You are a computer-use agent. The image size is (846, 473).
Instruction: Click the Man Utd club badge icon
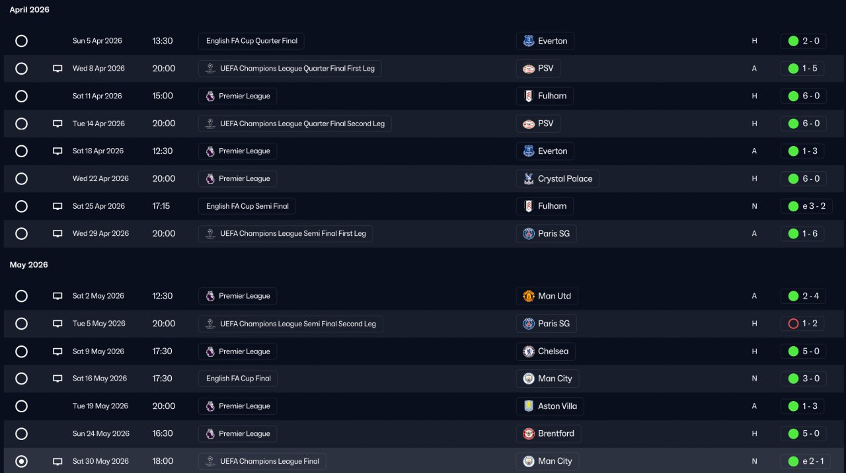(x=529, y=296)
